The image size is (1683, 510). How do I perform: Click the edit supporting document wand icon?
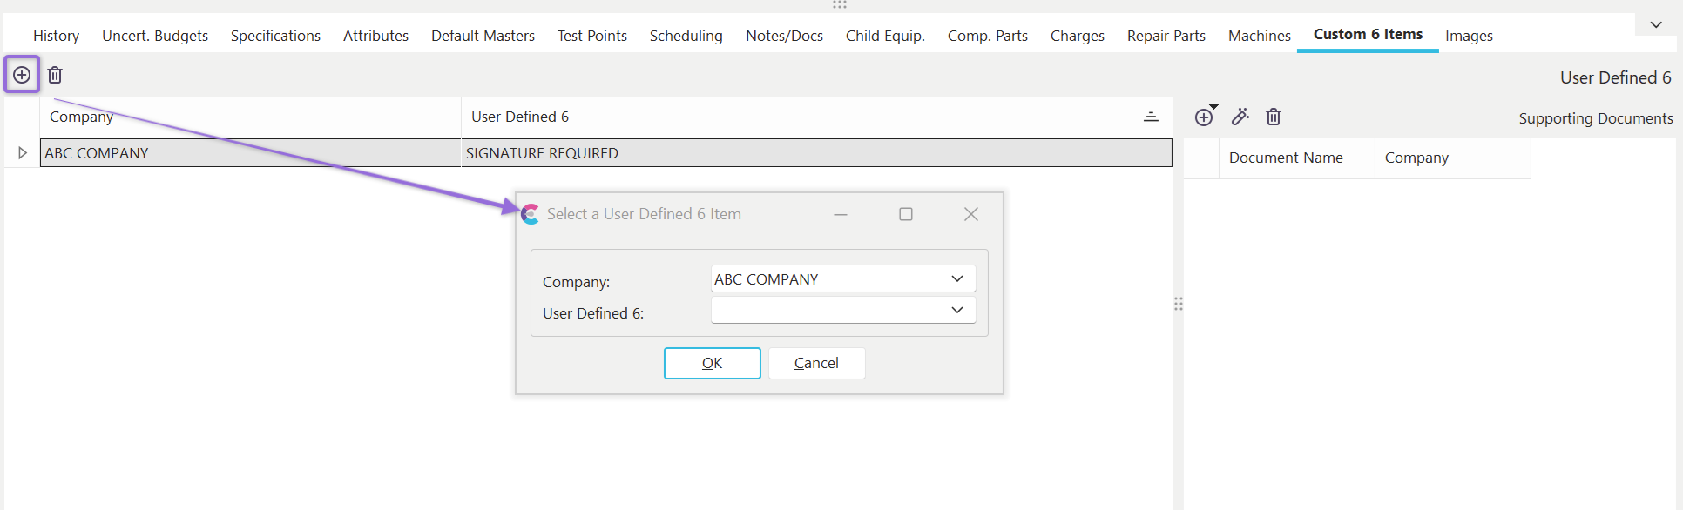point(1240,117)
